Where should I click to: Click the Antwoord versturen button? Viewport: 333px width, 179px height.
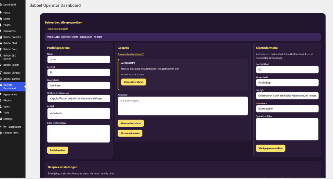[131, 123]
